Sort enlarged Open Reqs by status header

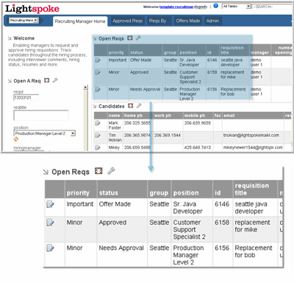click(109, 193)
